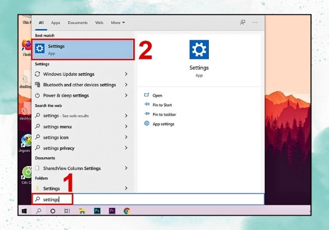Image resolution: width=329 pixels, height=230 pixels.
Task: Click the Lingoes desktop shortcut
Action: tap(26, 143)
